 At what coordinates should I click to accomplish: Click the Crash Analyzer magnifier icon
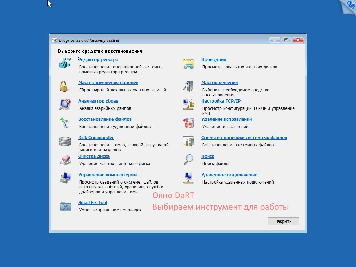65,104
